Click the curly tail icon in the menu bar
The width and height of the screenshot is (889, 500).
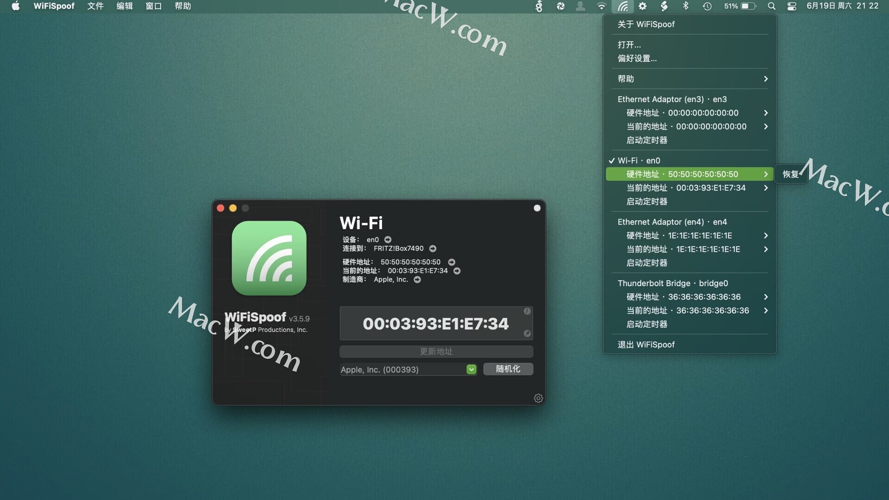[539, 6]
